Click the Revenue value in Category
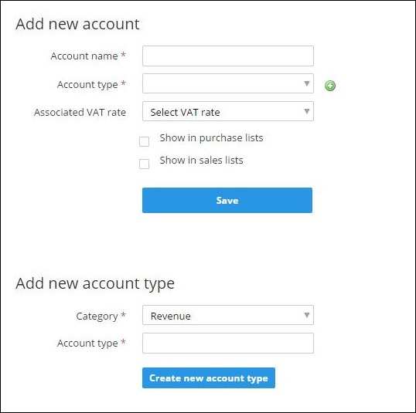Screen dimensions: 416x413 click(171, 316)
